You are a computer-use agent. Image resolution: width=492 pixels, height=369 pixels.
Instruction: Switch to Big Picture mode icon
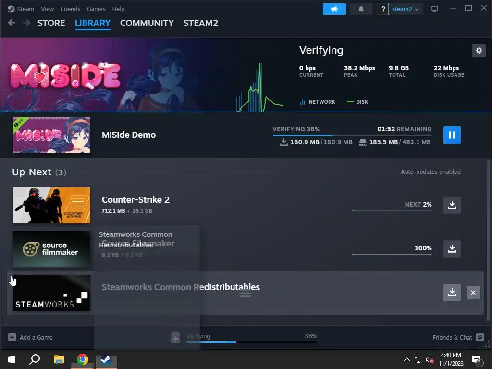(434, 9)
